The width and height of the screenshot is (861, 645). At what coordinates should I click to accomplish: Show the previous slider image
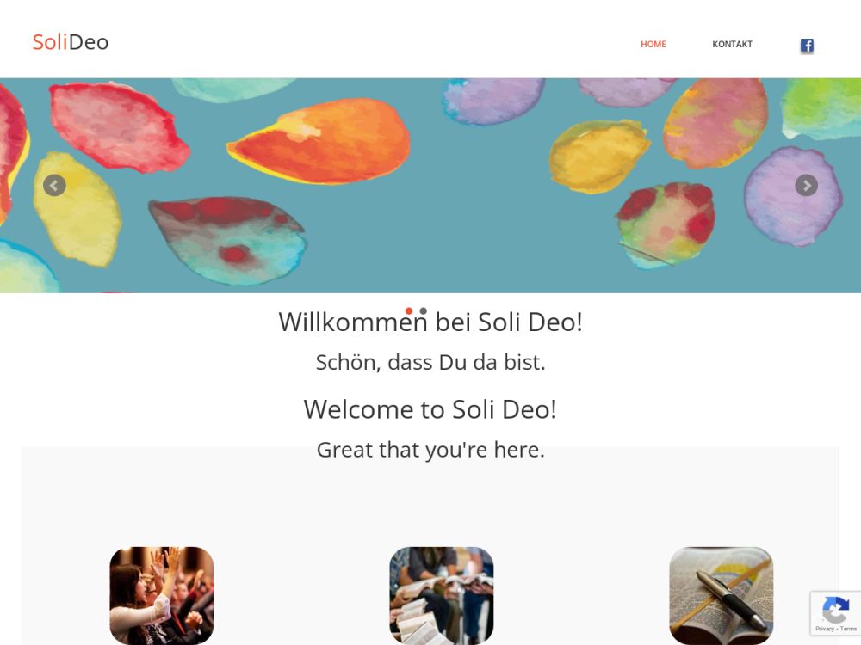click(x=54, y=186)
